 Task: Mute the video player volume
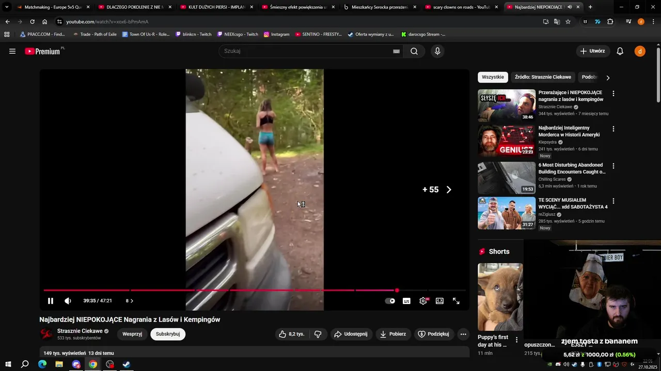[68, 301]
